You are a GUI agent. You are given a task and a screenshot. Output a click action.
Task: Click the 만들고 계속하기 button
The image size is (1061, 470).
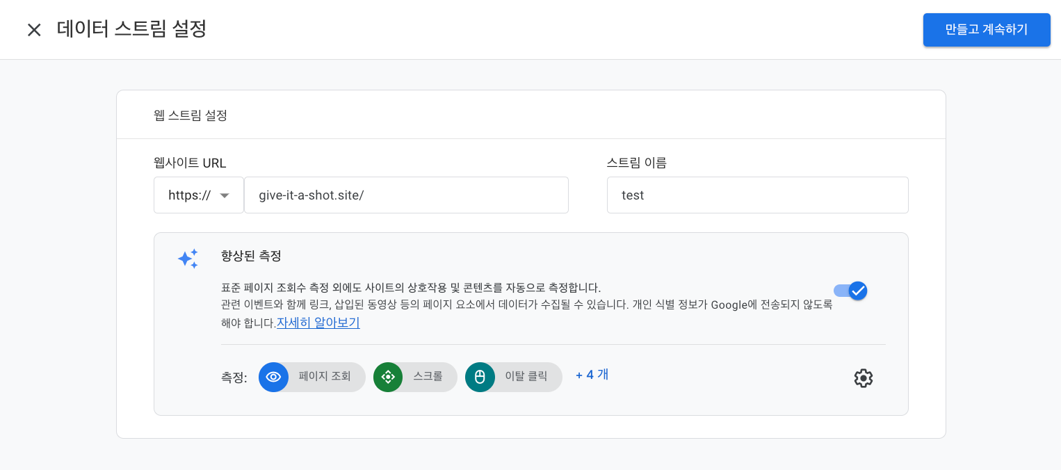[x=987, y=30]
